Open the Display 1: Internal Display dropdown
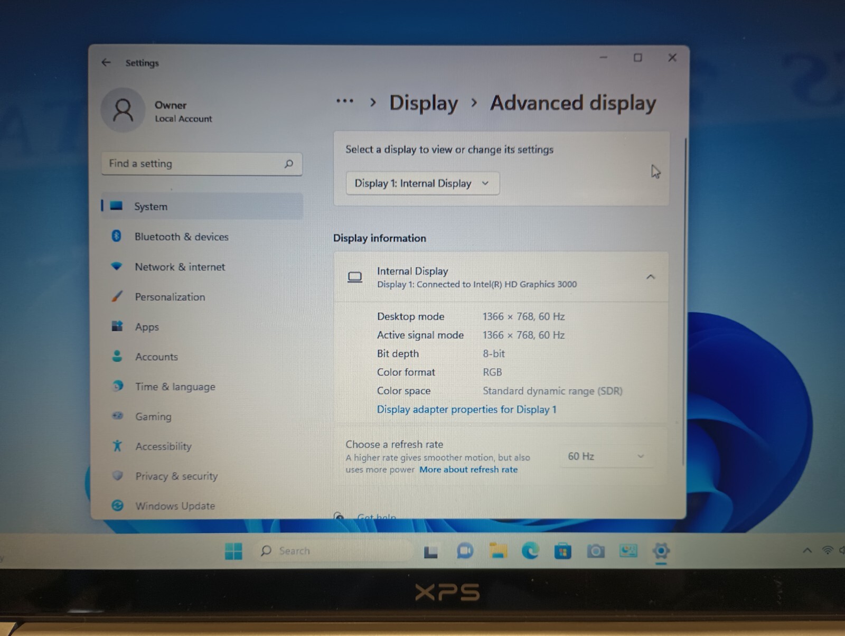The image size is (845, 636). point(422,183)
